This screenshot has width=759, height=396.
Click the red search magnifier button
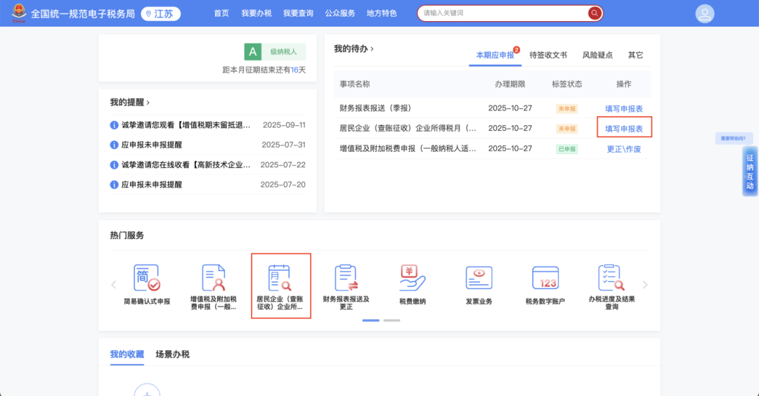point(595,13)
